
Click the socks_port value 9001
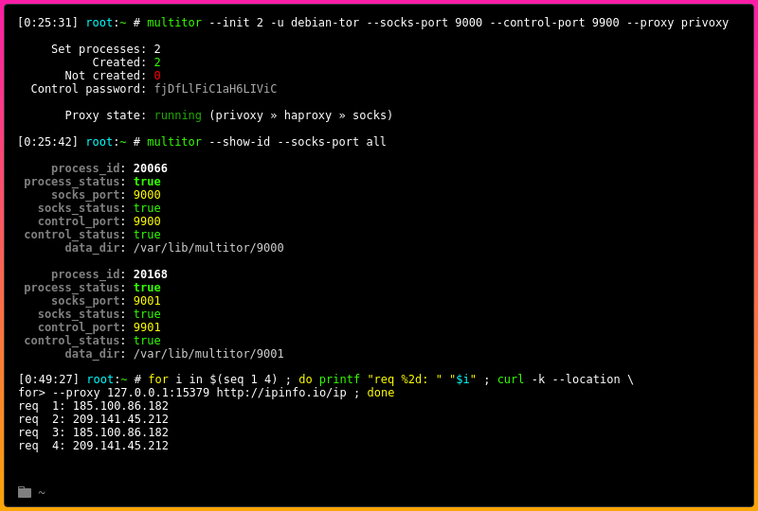[147, 300]
